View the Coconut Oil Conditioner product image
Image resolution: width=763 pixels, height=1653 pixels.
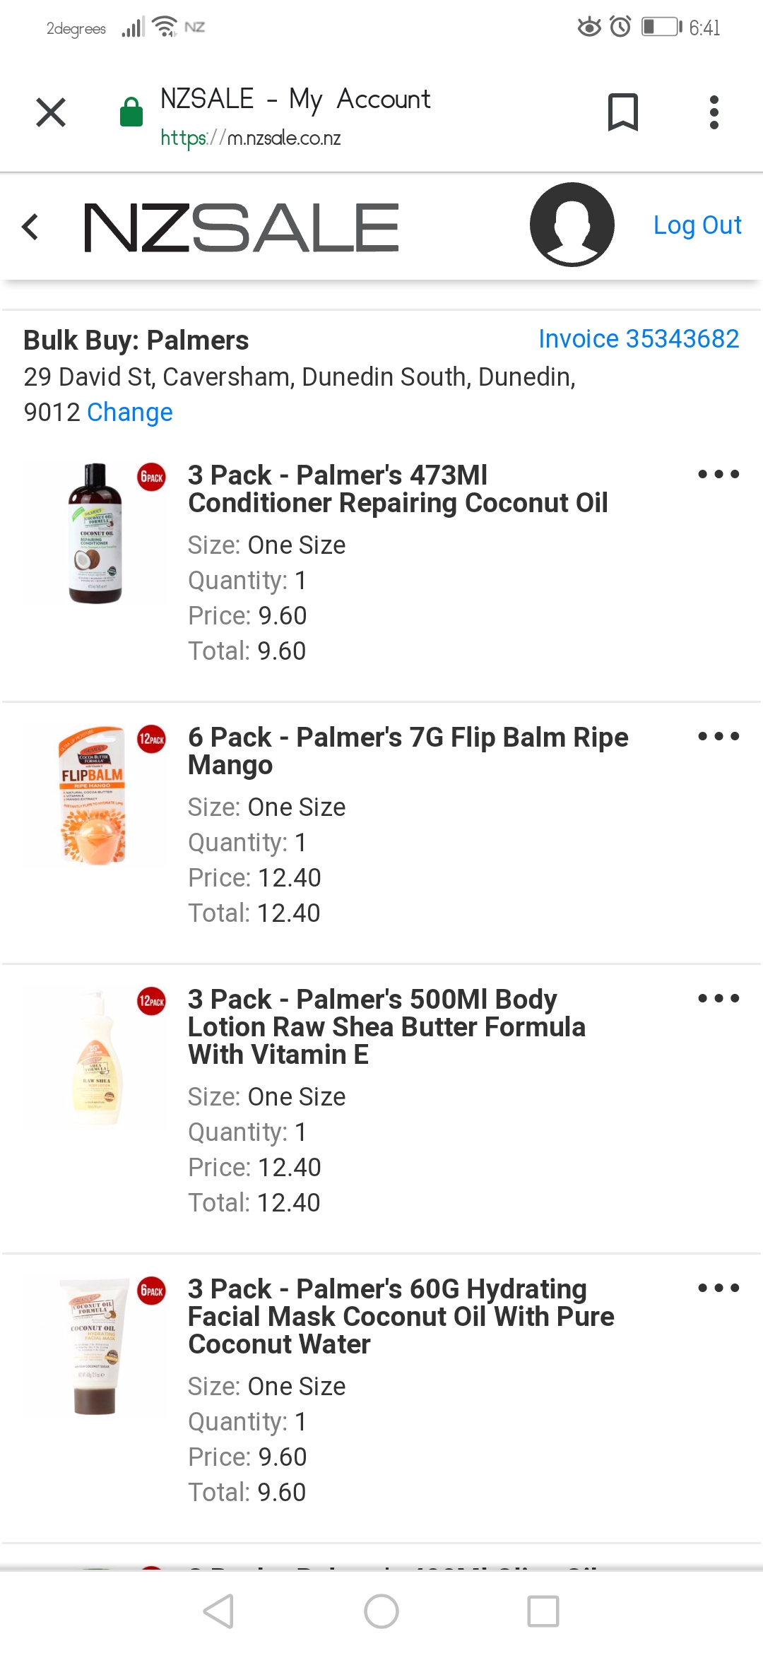click(x=95, y=533)
